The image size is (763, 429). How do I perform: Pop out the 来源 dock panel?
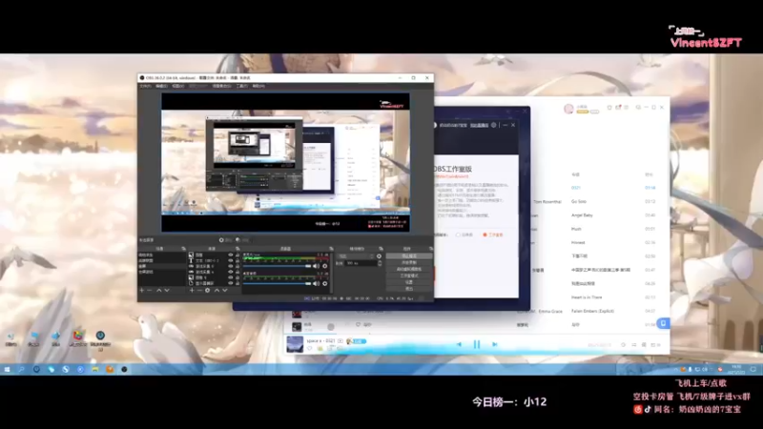237,249
